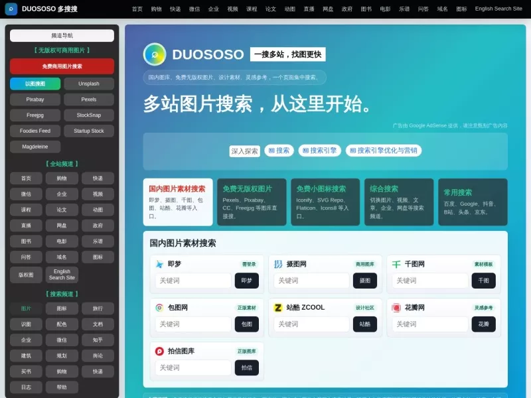Open Foodies Feed in the sidebar

pyautogui.click(x=35, y=131)
